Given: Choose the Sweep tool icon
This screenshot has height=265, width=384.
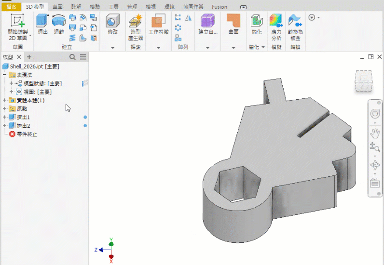Looking at the screenshot, I should coord(72,18).
